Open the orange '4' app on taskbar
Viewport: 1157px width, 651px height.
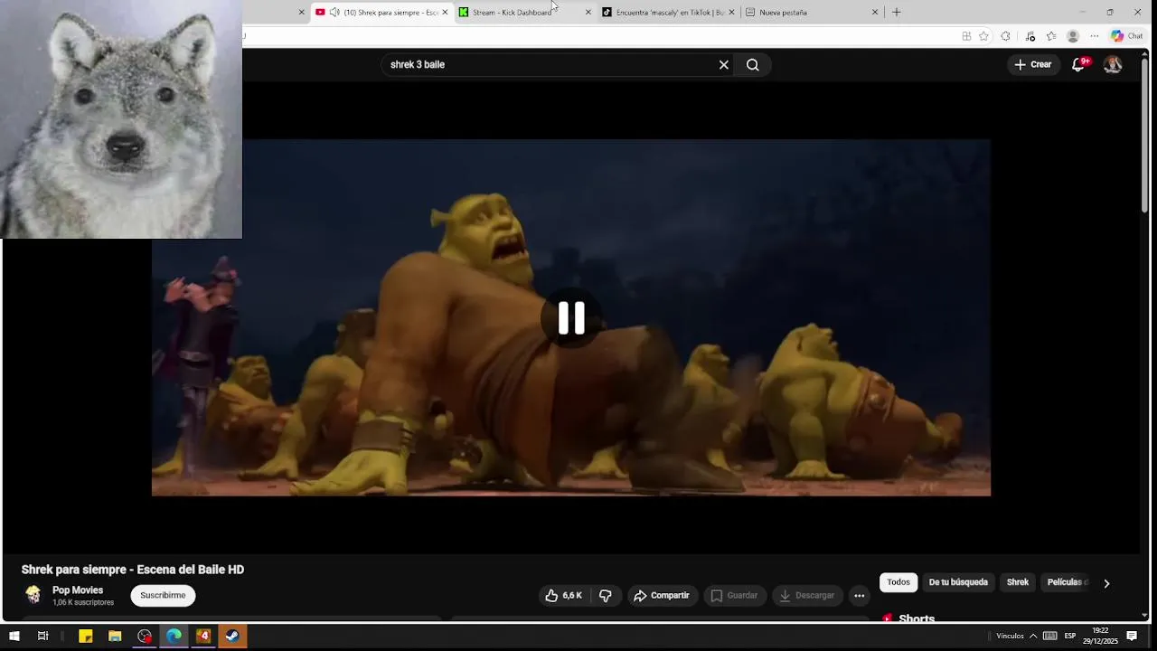coord(203,637)
